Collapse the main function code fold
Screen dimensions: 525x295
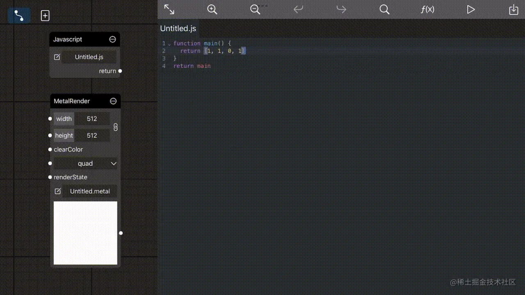(x=169, y=43)
